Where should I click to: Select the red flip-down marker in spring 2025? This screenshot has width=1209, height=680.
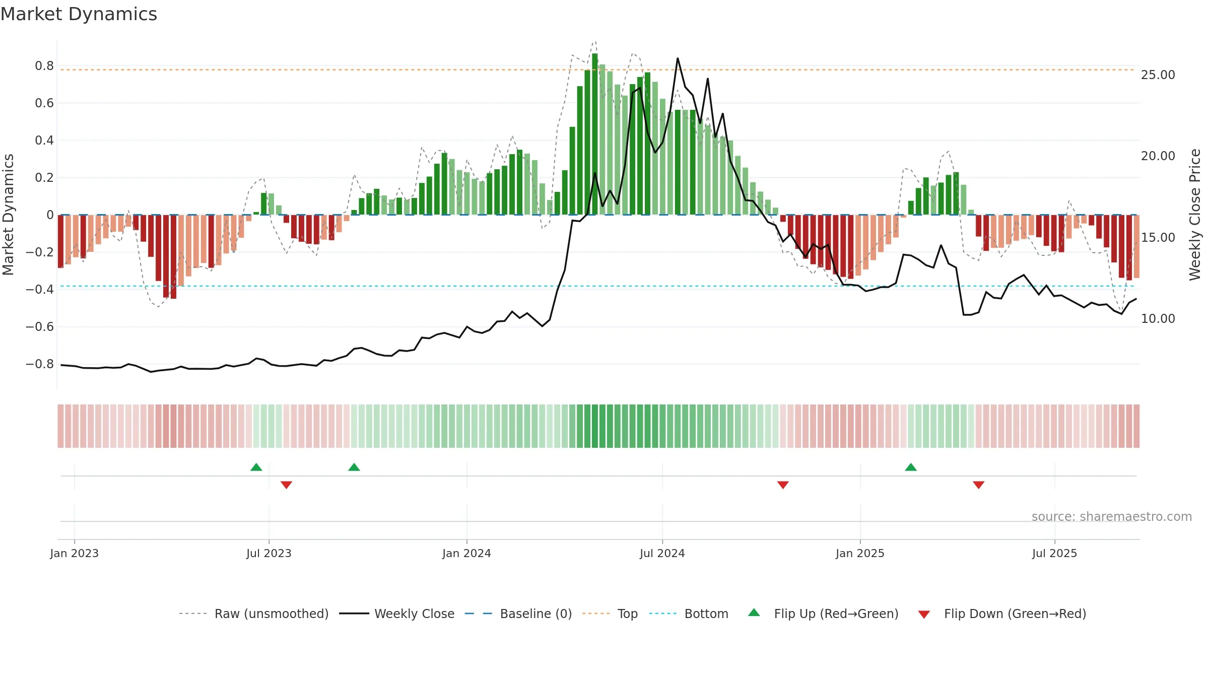coord(979,485)
